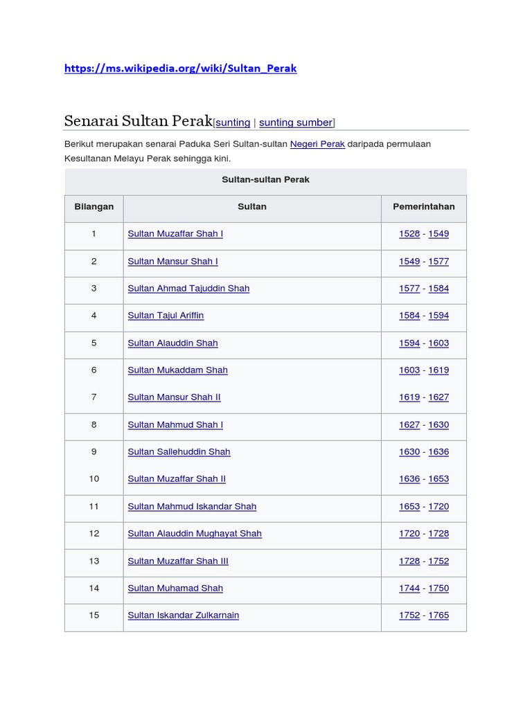Image resolution: width=532 pixels, height=709 pixels.
Task: Open Sultan Alauddin Mughayat Shah link
Action: 195,533
